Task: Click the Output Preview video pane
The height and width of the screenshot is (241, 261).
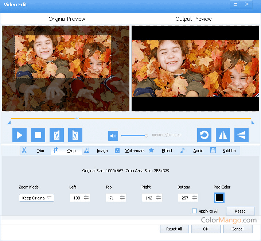Action: click(195, 68)
